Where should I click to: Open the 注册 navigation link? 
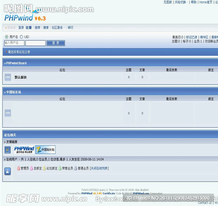tap(28, 28)
